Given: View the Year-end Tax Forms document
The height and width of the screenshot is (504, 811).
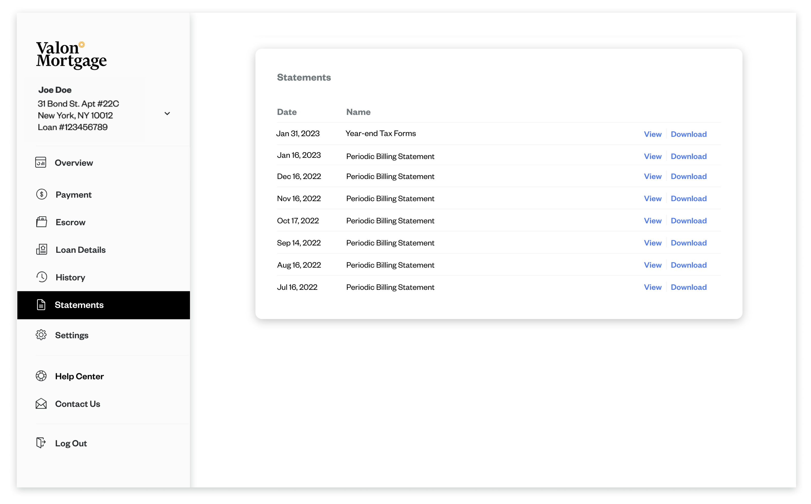Looking at the screenshot, I should coord(652,134).
